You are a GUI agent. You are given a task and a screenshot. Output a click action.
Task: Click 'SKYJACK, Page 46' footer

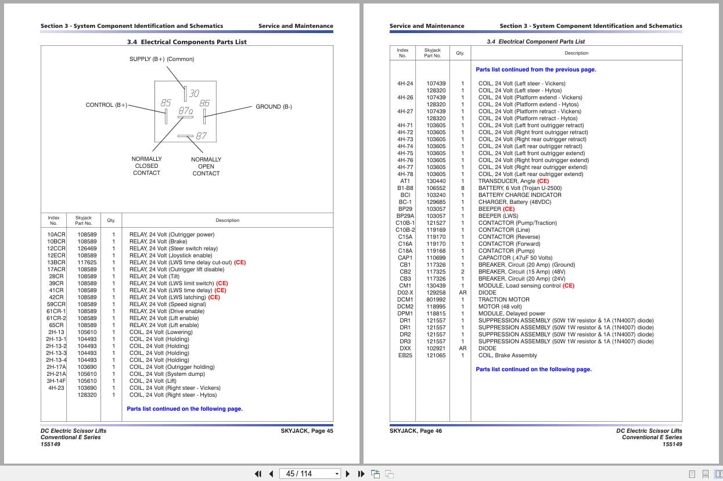pyautogui.click(x=416, y=431)
